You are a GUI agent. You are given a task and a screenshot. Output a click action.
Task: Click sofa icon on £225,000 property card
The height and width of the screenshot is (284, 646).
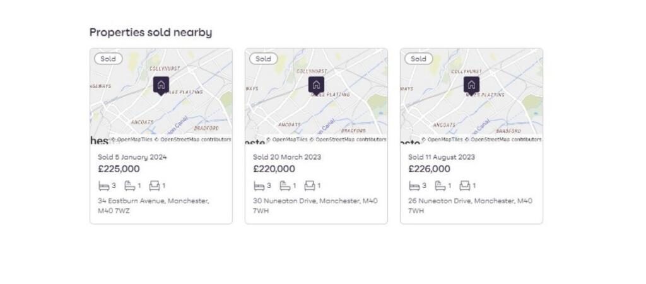pyautogui.click(x=154, y=186)
